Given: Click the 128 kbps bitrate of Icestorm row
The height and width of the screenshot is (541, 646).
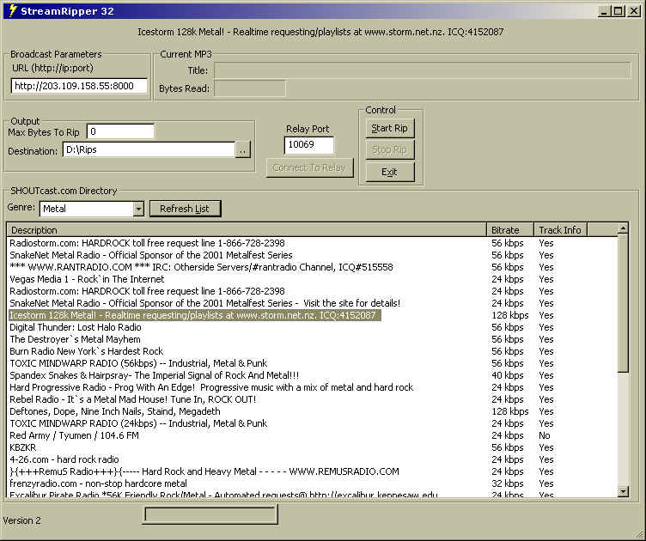Looking at the screenshot, I should click(x=510, y=315).
